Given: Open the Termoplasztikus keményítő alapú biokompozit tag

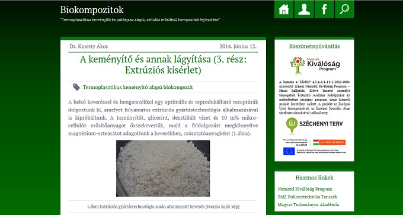Looking at the screenshot, I should pos(137,87).
